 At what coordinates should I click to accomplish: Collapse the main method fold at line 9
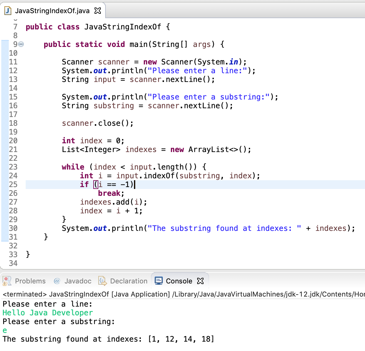[21, 44]
